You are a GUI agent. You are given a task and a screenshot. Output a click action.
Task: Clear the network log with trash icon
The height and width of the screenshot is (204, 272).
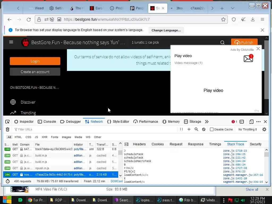7,129
